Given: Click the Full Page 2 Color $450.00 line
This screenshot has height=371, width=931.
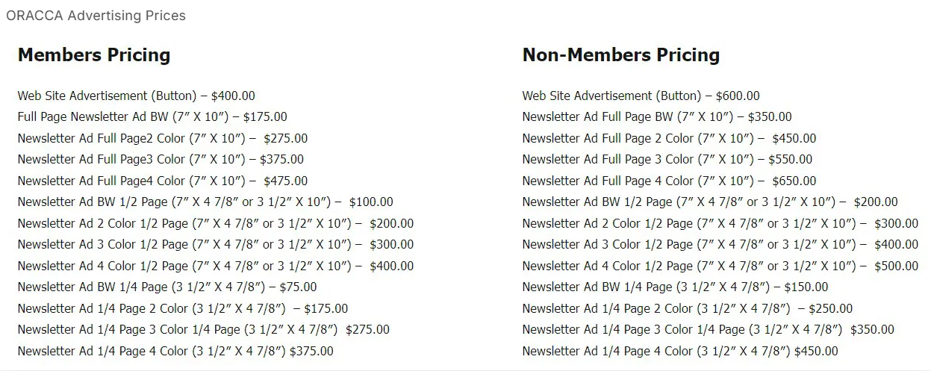Looking at the screenshot, I should coord(669,139).
